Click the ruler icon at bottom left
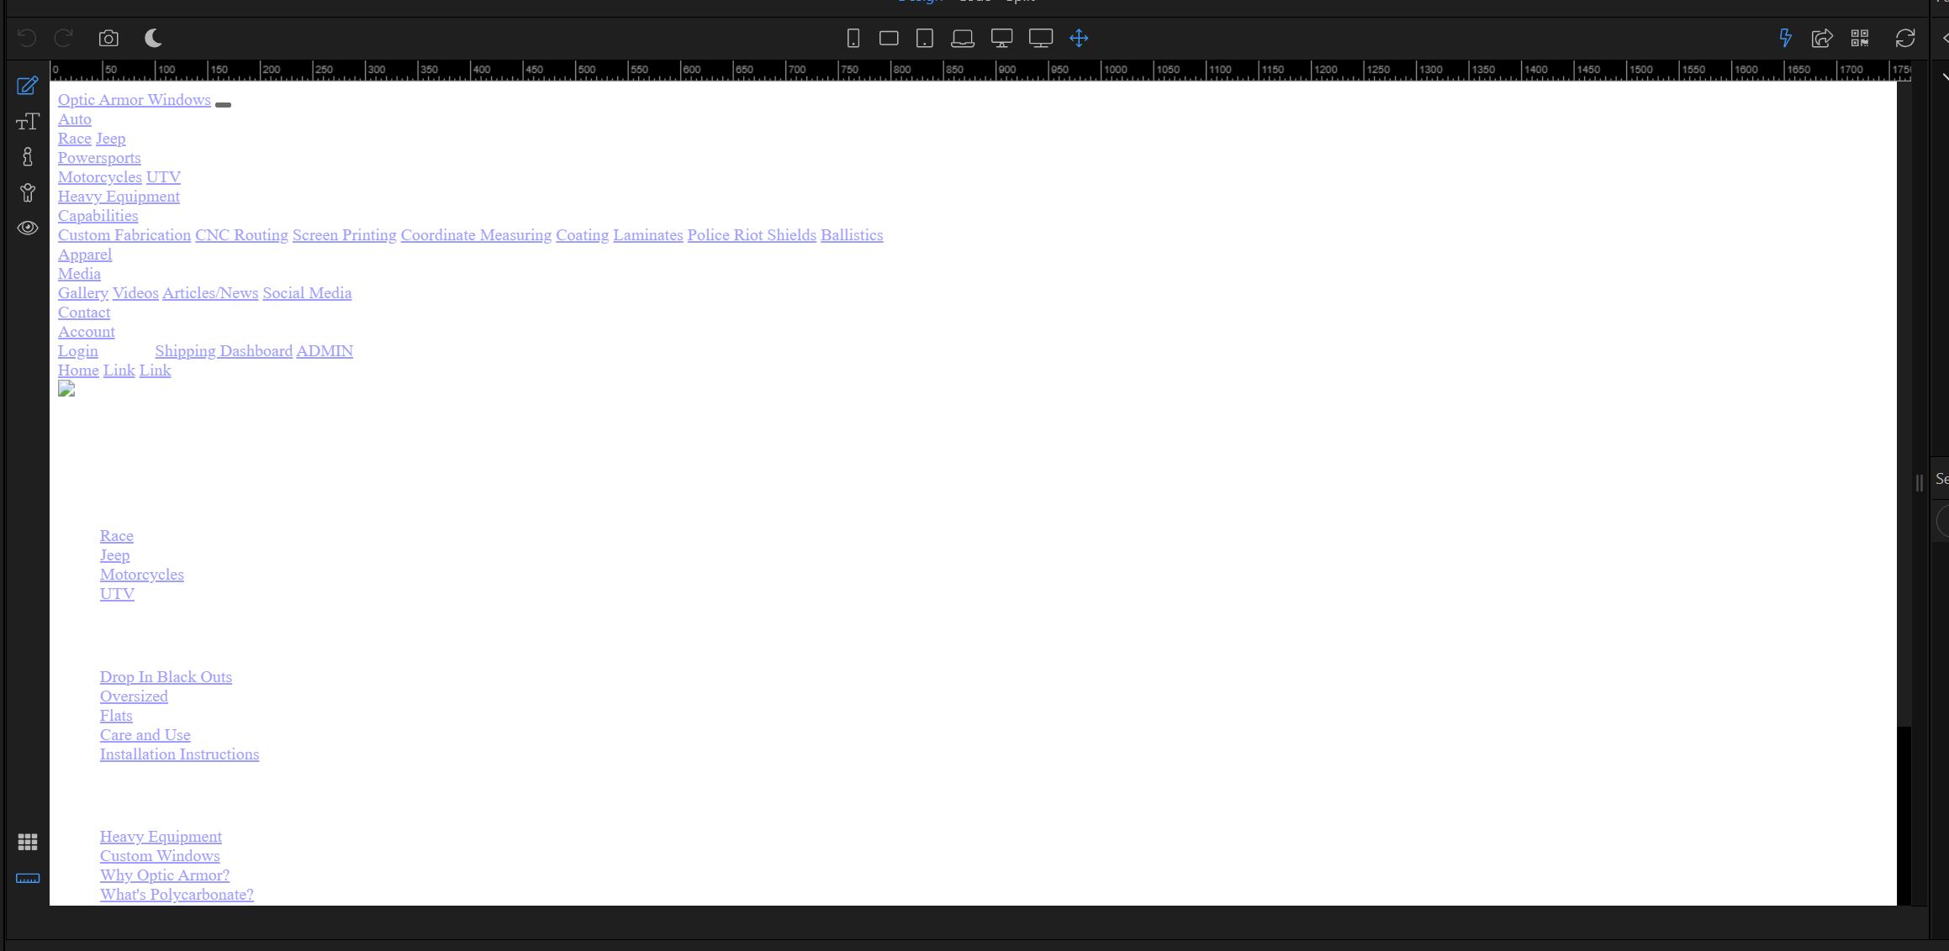 pos(28,879)
